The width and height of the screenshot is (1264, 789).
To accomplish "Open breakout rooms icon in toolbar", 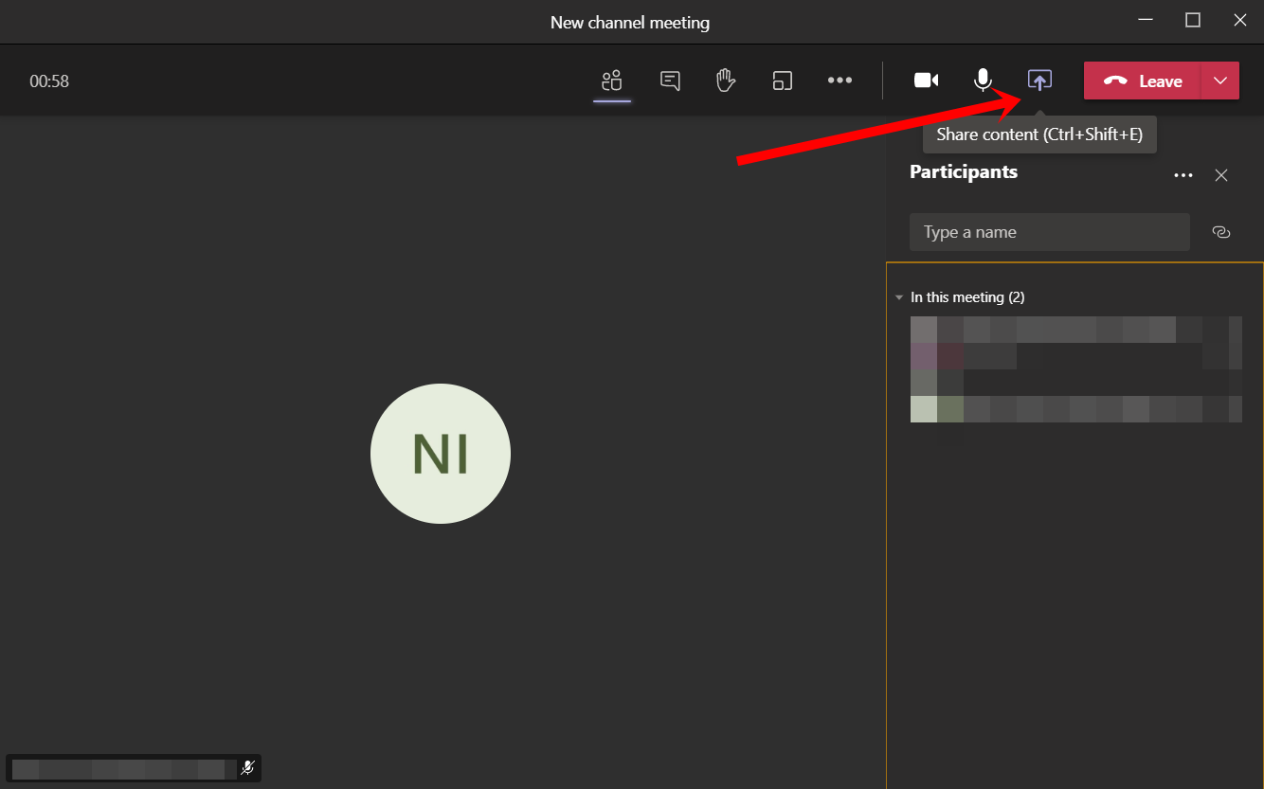I will coord(783,81).
